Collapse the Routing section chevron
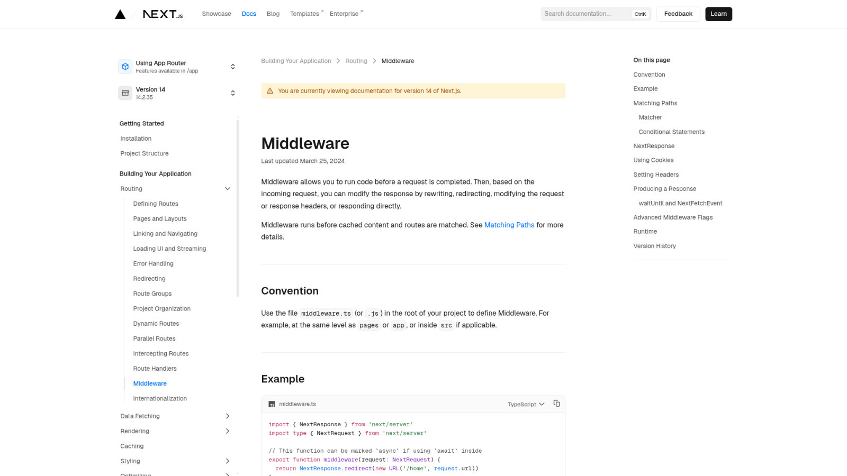The width and height of the screenshot is (847, 476). tap(228, 189)
